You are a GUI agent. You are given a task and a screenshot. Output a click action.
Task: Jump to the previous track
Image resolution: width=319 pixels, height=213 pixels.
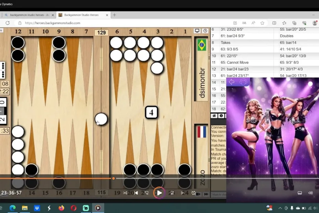click(136, 193)
